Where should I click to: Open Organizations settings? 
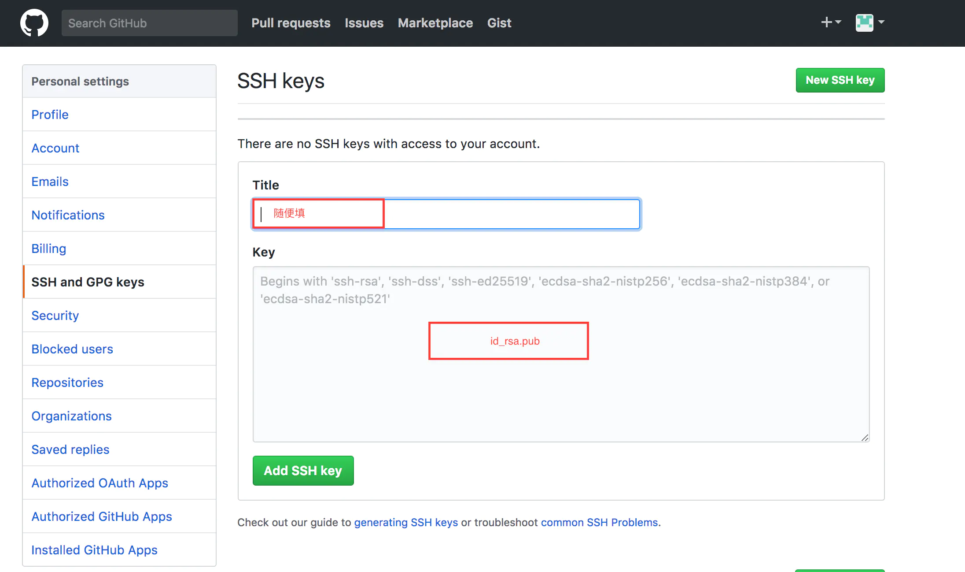pos(119,416)
